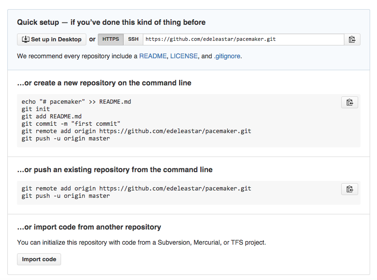377x280 pixels.
Task: Copy the new repository command block
Action: (x=349, y=102)
